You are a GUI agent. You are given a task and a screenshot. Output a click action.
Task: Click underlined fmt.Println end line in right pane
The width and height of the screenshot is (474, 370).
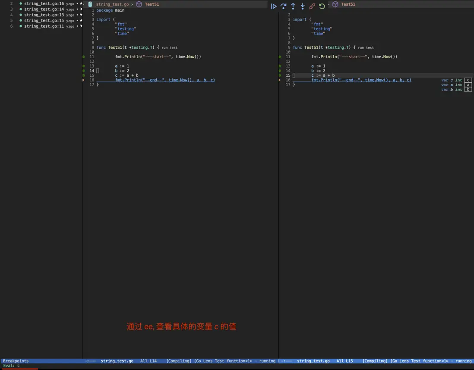[x=361, y=80]
